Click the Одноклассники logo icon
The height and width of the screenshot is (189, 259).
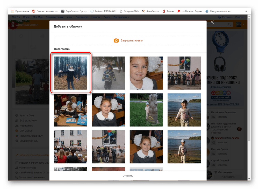point(13,24)
